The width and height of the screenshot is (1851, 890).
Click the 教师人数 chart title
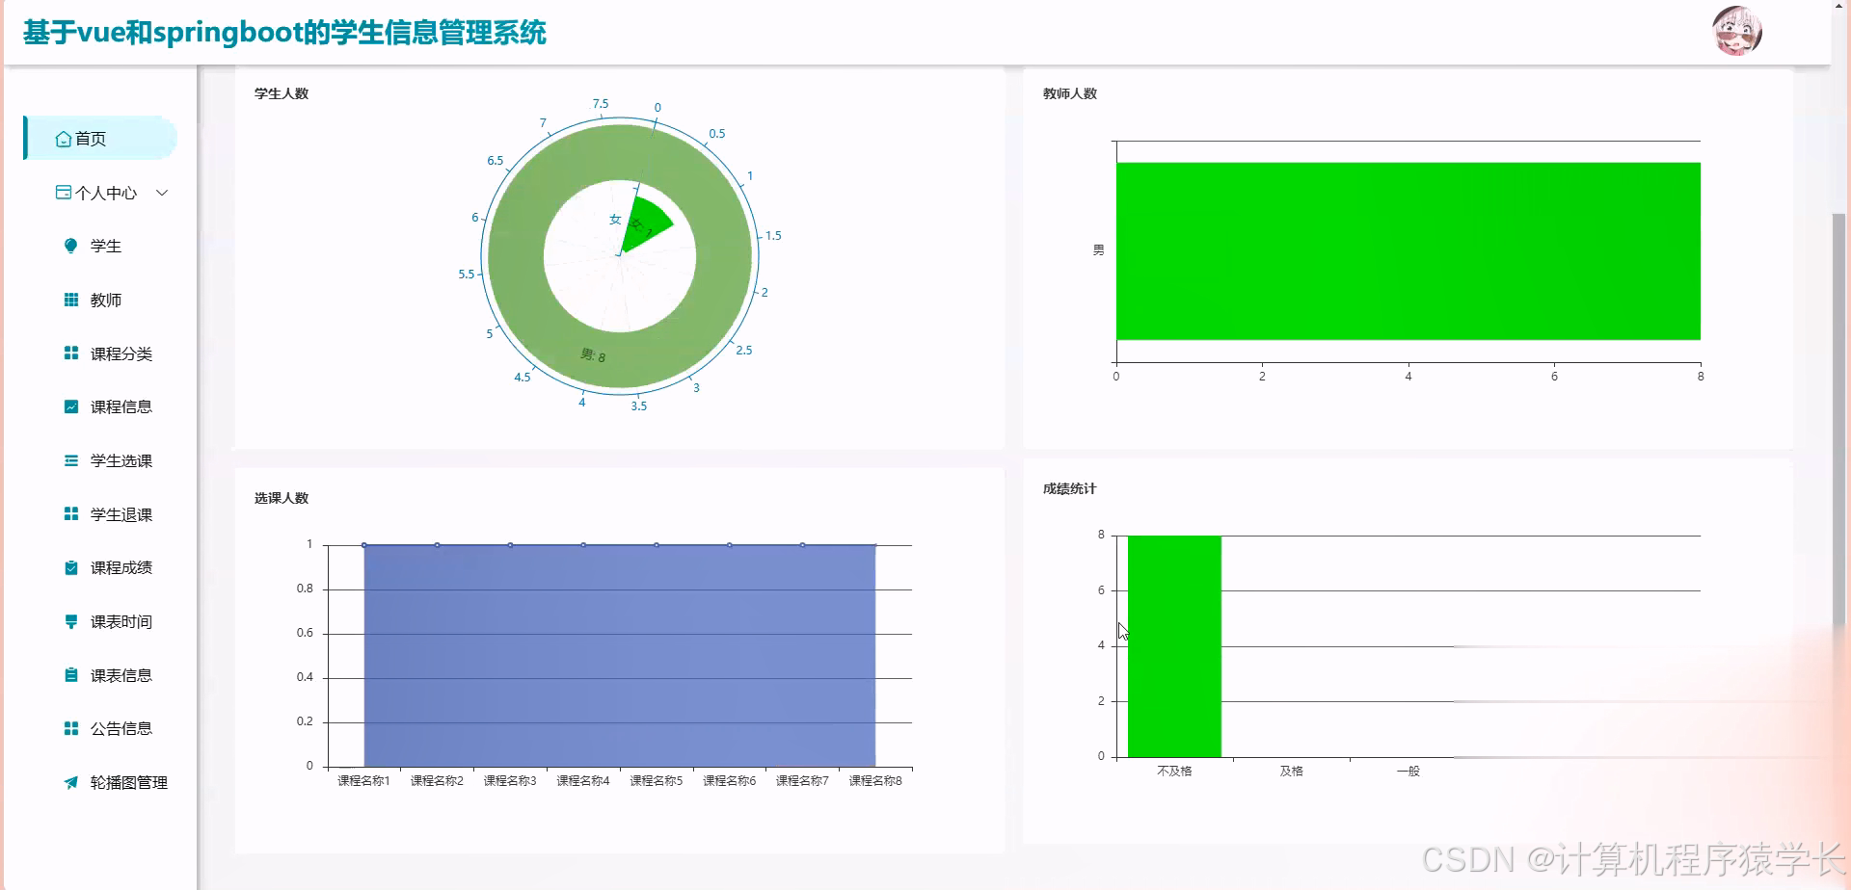click(x=1070, y=93)
